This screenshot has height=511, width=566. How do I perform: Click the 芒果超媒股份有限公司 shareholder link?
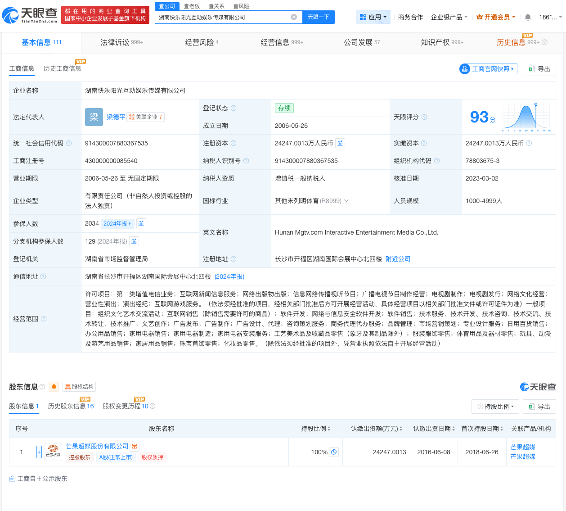97,446
